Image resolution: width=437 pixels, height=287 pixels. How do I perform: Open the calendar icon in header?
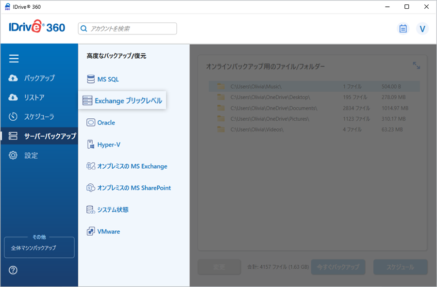tap(403, 29)
